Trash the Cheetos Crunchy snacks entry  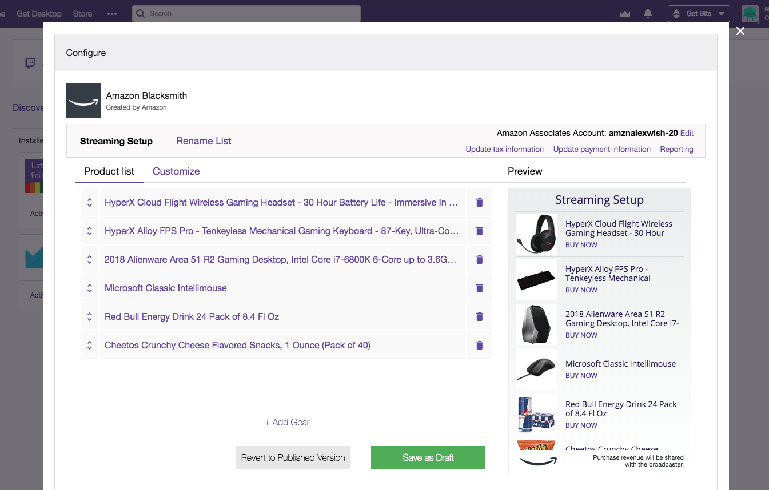point(479,346)
